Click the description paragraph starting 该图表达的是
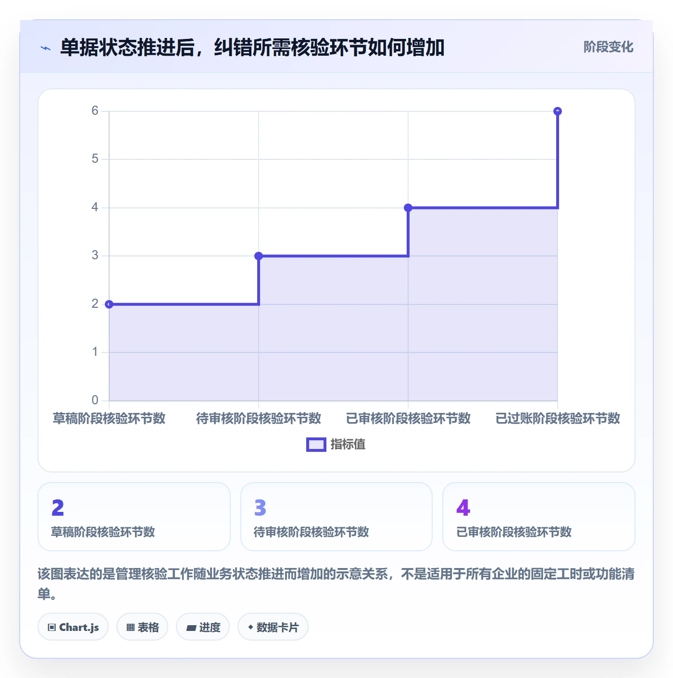This screenshot has height=678, width=673. (x=336, y=584)
